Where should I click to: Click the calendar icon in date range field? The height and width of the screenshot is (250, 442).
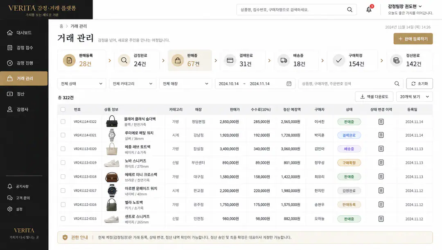289,84
